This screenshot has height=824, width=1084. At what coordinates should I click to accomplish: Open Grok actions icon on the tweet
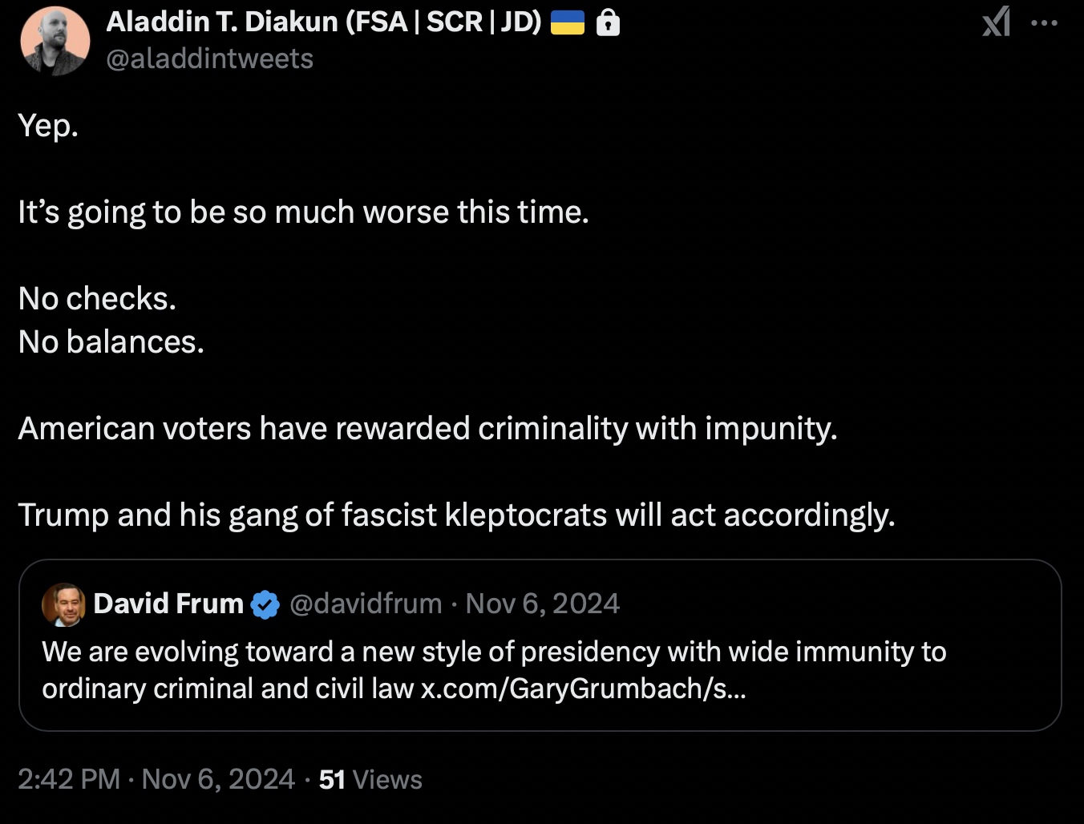coord(997,22)
